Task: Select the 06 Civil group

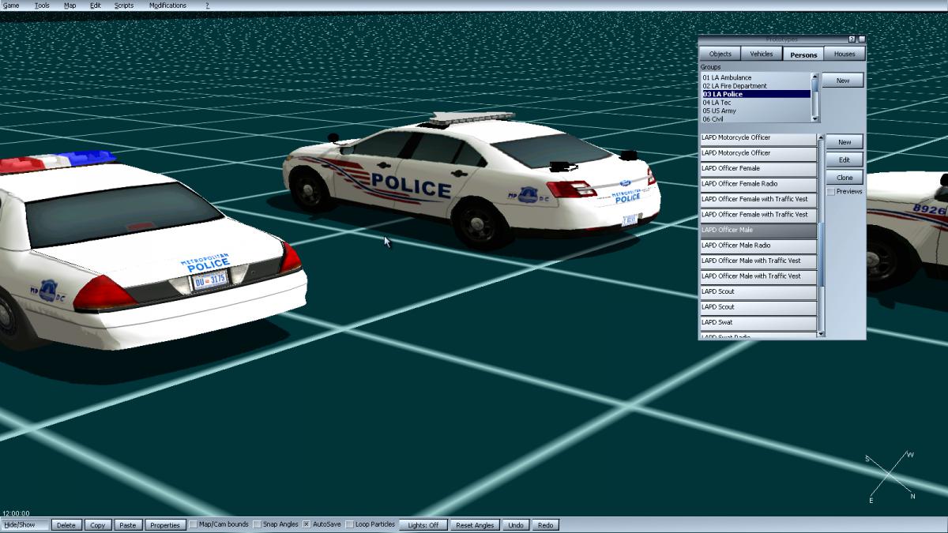Action: (x=756, y=118)
